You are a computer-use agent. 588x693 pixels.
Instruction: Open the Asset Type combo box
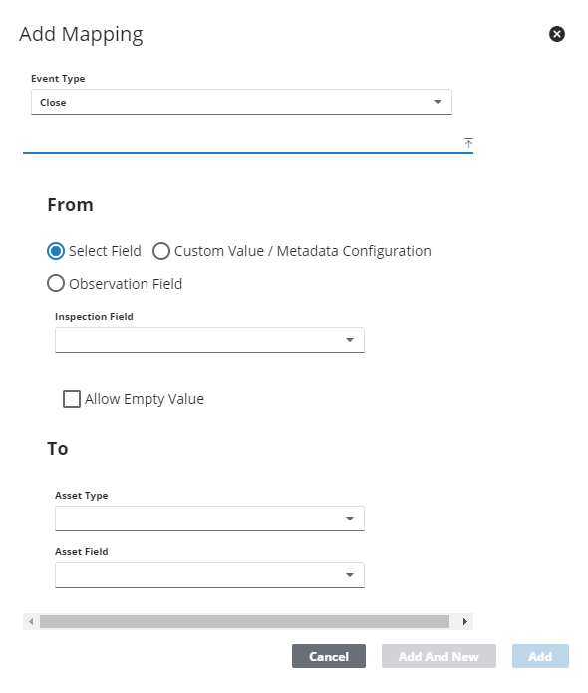209,519
